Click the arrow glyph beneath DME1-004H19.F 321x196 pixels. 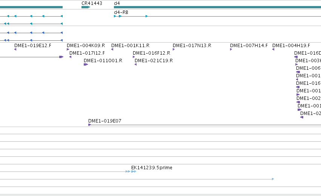[273, 49]
